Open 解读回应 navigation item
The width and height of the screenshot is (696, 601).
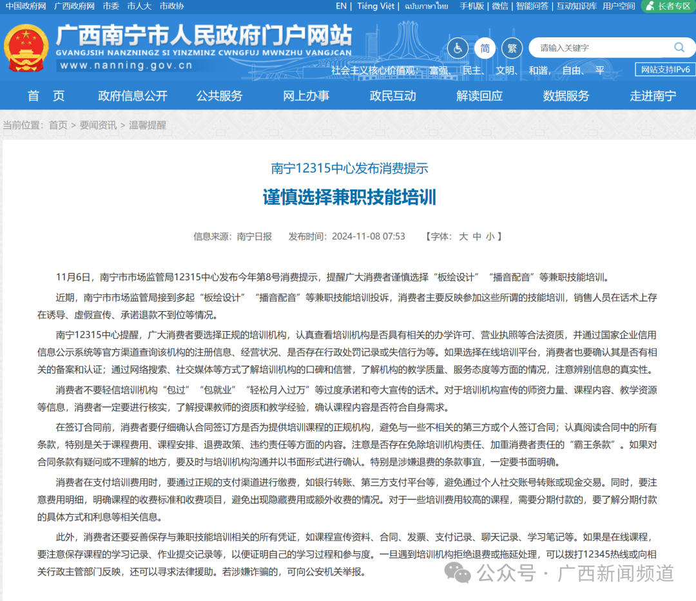(x=479, y=96)
